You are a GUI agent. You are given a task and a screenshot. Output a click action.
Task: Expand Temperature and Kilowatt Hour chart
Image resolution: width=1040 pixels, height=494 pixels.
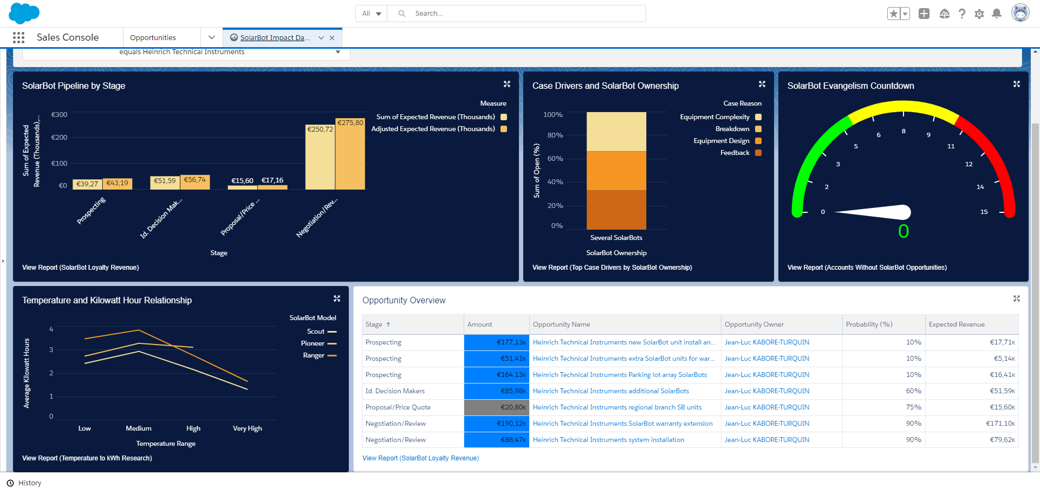pyautogui.click(x=337, y=298)
